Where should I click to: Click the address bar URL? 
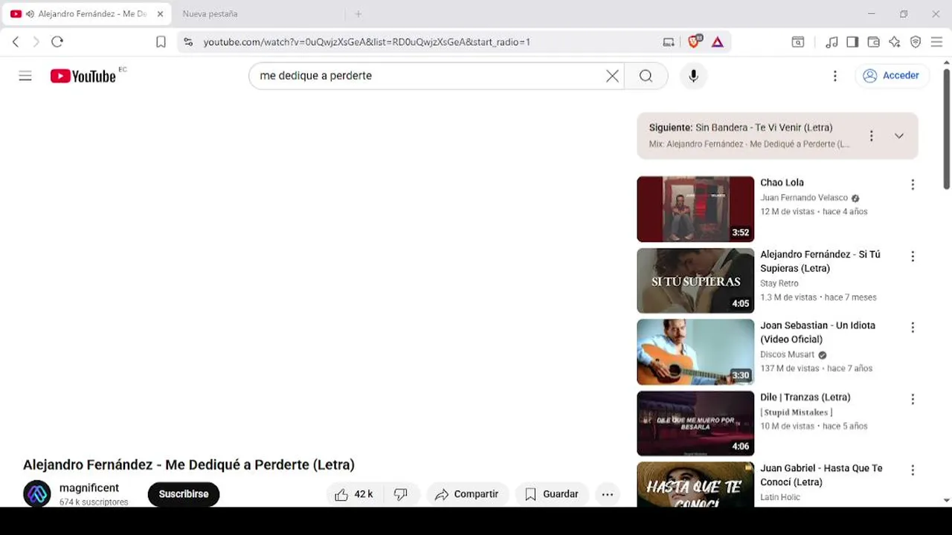(367, 42)
